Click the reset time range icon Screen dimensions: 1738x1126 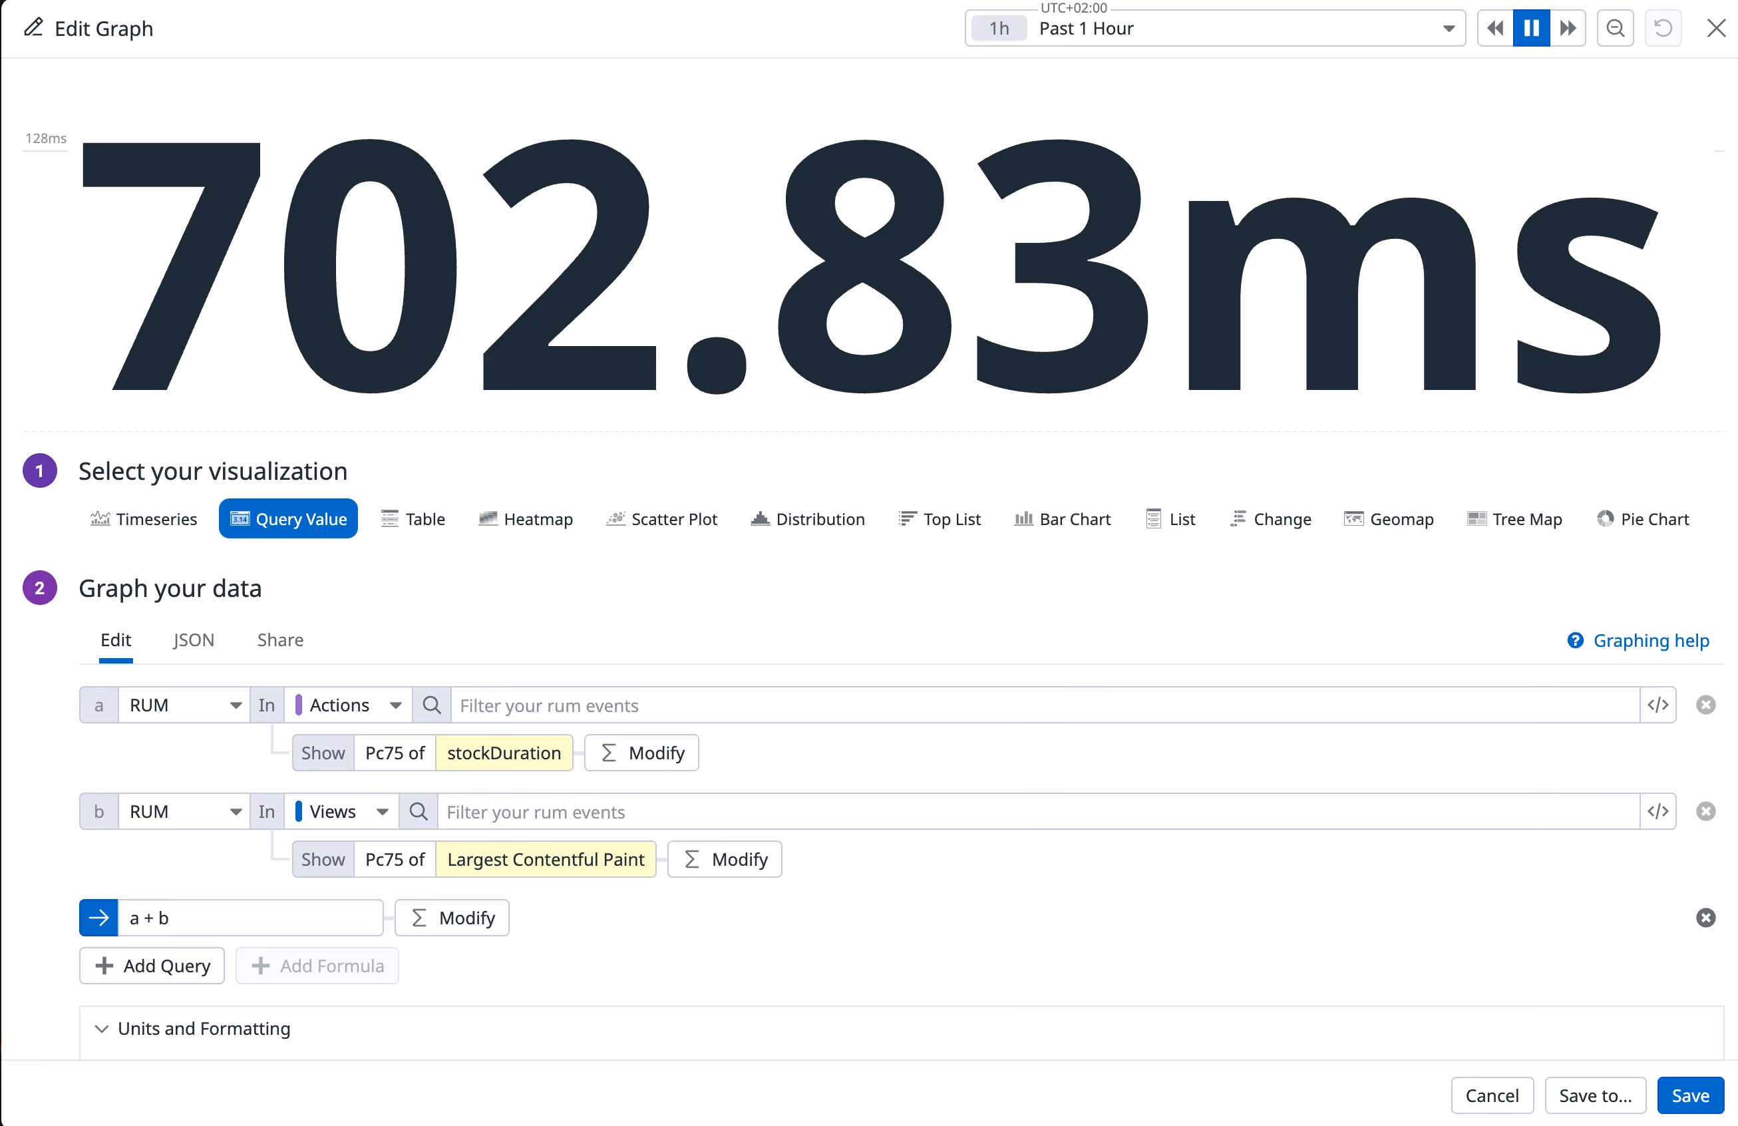coord(1663,29)
